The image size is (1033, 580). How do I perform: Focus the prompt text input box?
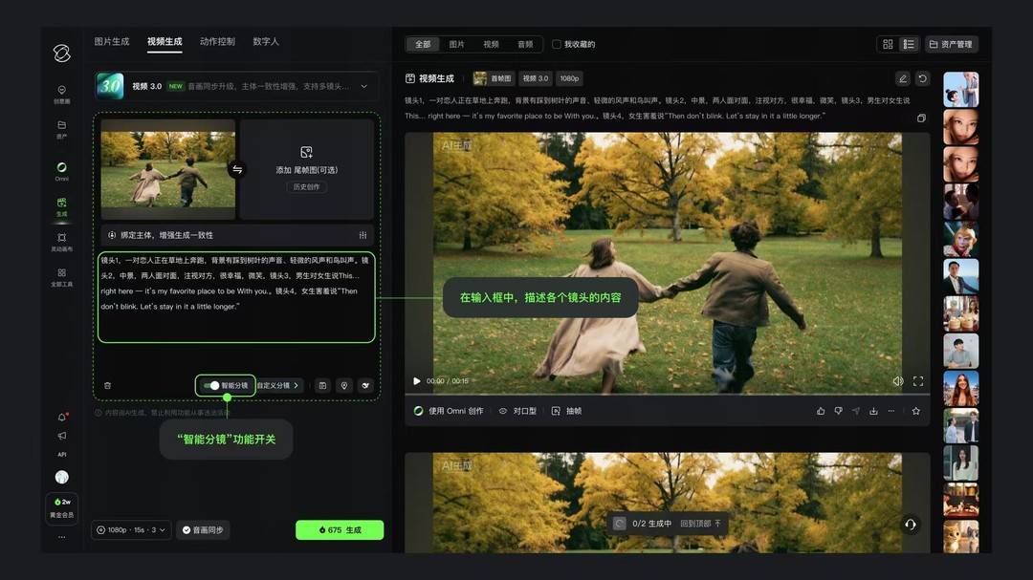click(x=236, y=297)
